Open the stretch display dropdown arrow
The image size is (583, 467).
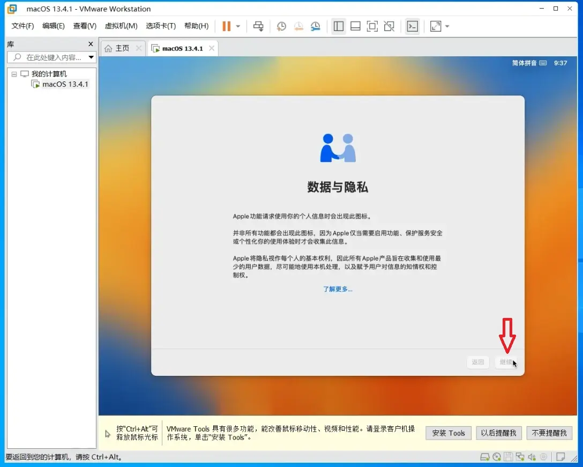coord(447,26)
